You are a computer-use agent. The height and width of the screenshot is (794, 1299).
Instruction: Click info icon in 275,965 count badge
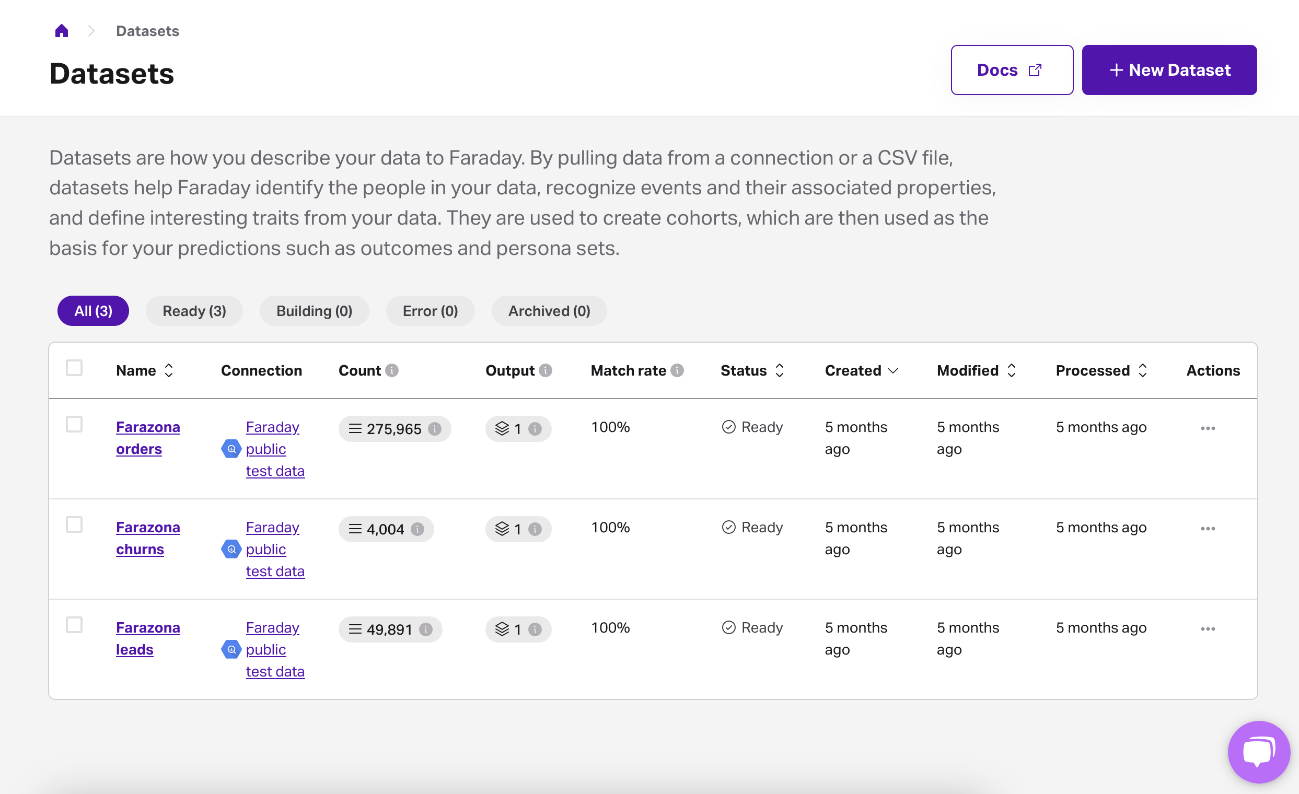point(434,429)
